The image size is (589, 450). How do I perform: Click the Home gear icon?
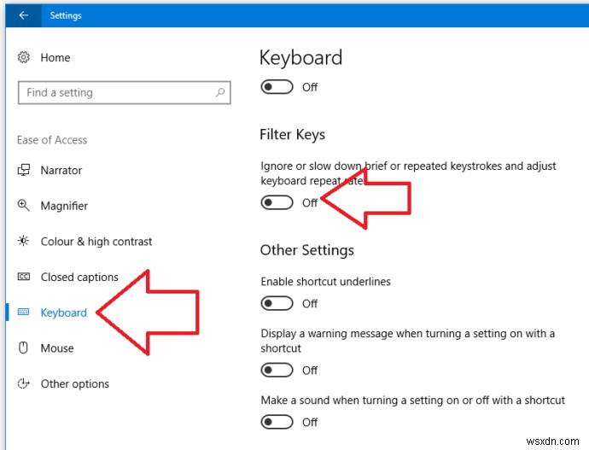pyautogui.click(x=23, y=57)
